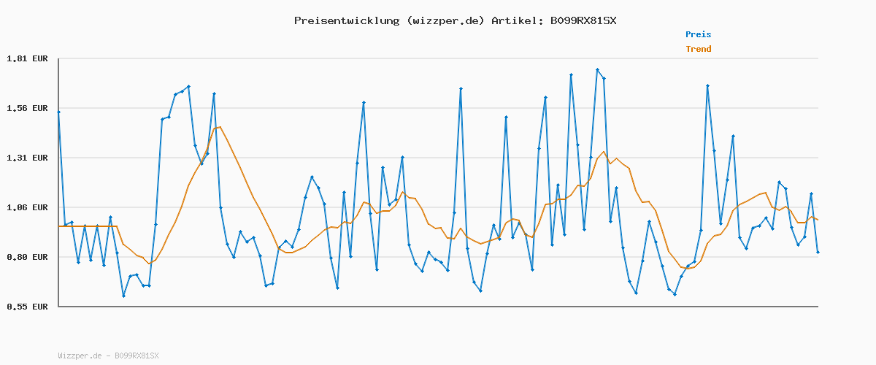Click the article ID B099RX81SX in the title
The image size is (876, 365).
point(583,20)
